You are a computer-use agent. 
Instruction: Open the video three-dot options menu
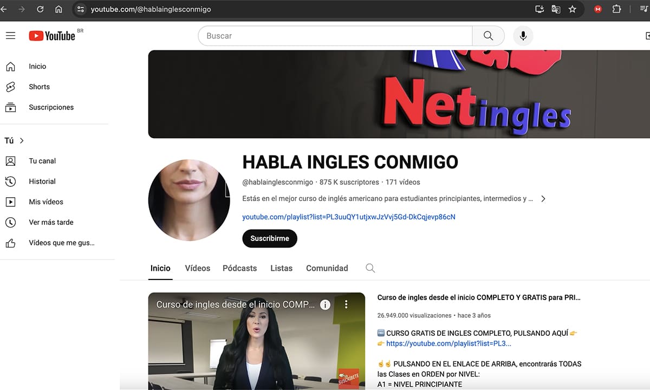(x=346, y=304)
